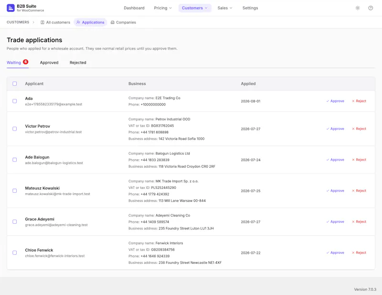382x295 pixels.
Task: Click applicant name Ade Balogun
Action: 37,157
